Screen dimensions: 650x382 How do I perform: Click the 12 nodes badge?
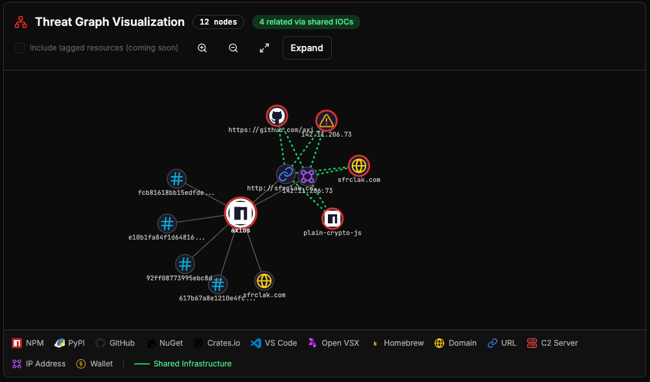click(218, 22)
